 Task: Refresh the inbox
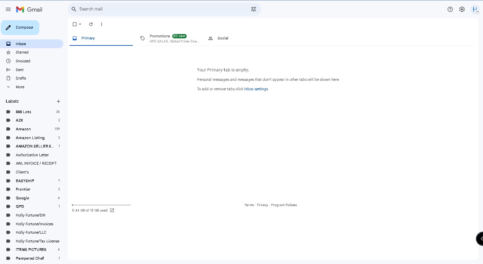tap(91, 24)
